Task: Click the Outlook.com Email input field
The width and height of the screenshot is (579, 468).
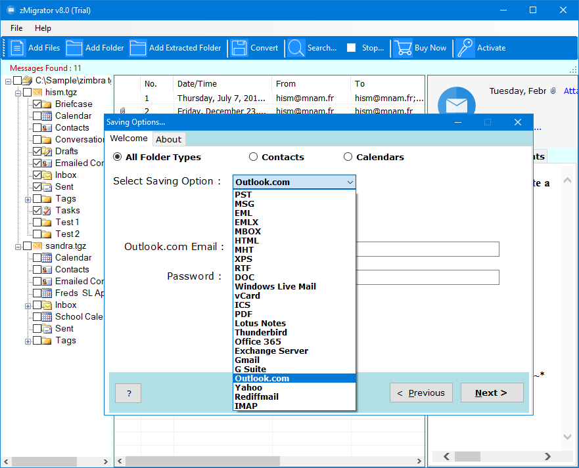Action: pos(427,249)
